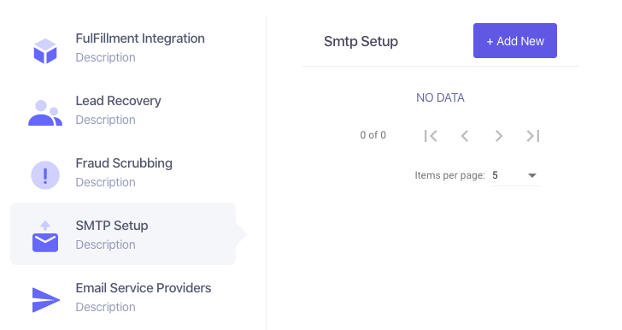Click the Smtp Setup panel heading
Viewport: 622px width, 330px height.
click(361, 41)
